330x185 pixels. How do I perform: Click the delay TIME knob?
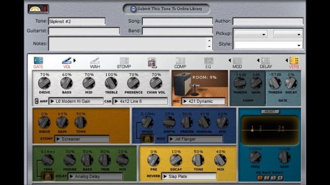[x=48, y=160]
